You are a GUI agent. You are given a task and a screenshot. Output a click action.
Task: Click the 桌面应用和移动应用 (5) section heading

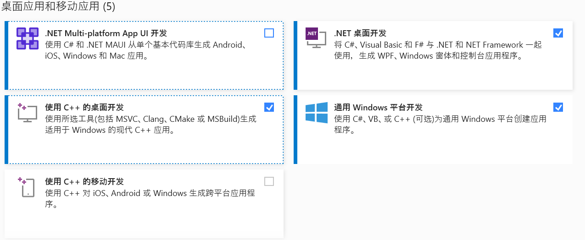(59, 6)
